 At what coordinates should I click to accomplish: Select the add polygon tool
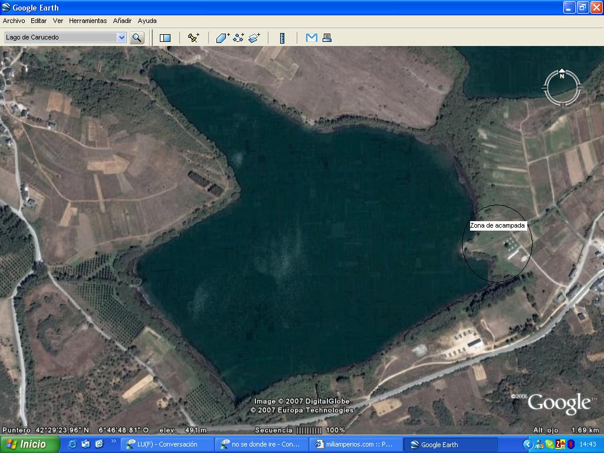point(222,38)
